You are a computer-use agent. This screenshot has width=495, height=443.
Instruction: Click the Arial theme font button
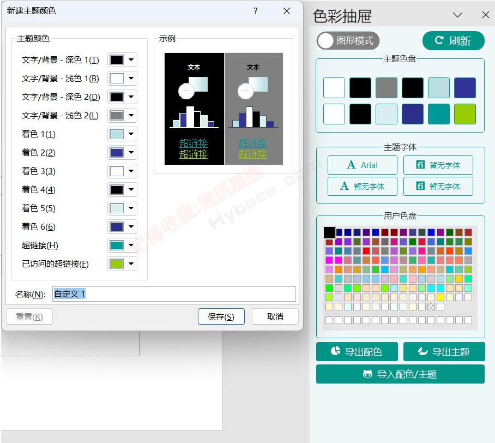pos(363,165)
